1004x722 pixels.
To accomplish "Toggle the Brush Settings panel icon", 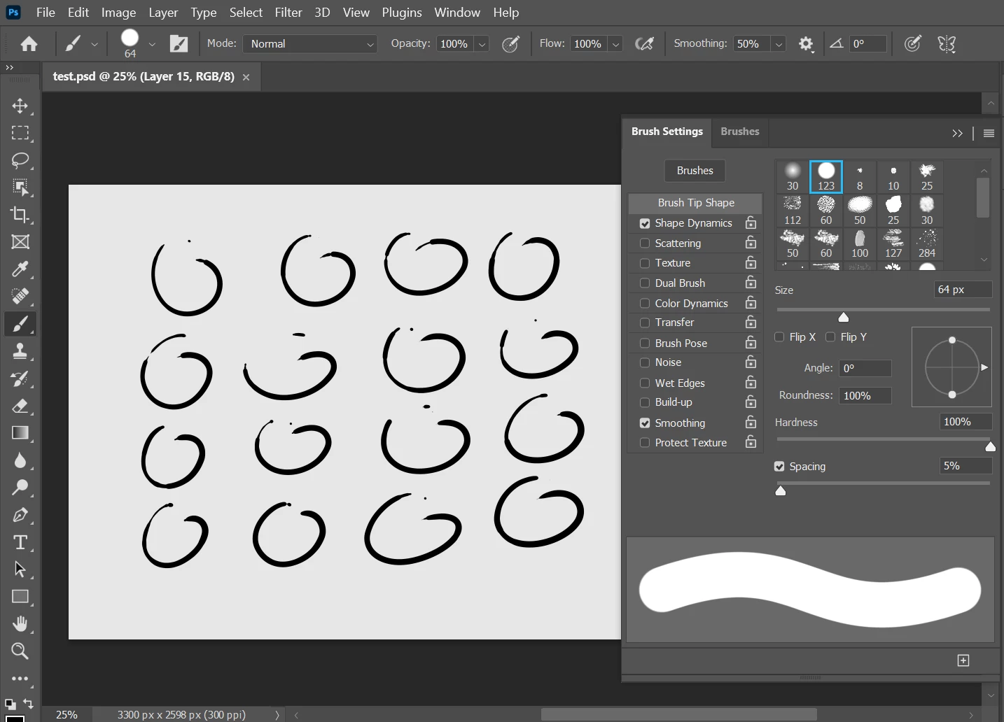I will [x=179, y=44].
